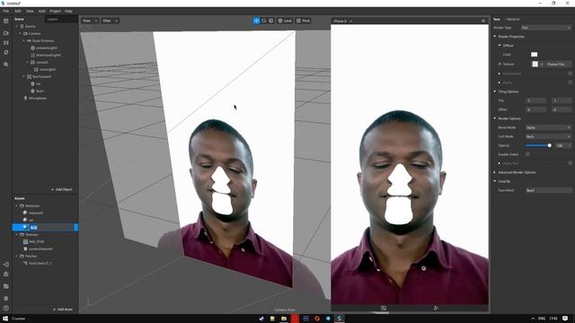Collapse the Device node in Scene tree
This screenshot has height=323, width=575.
(x=16, y=26)
